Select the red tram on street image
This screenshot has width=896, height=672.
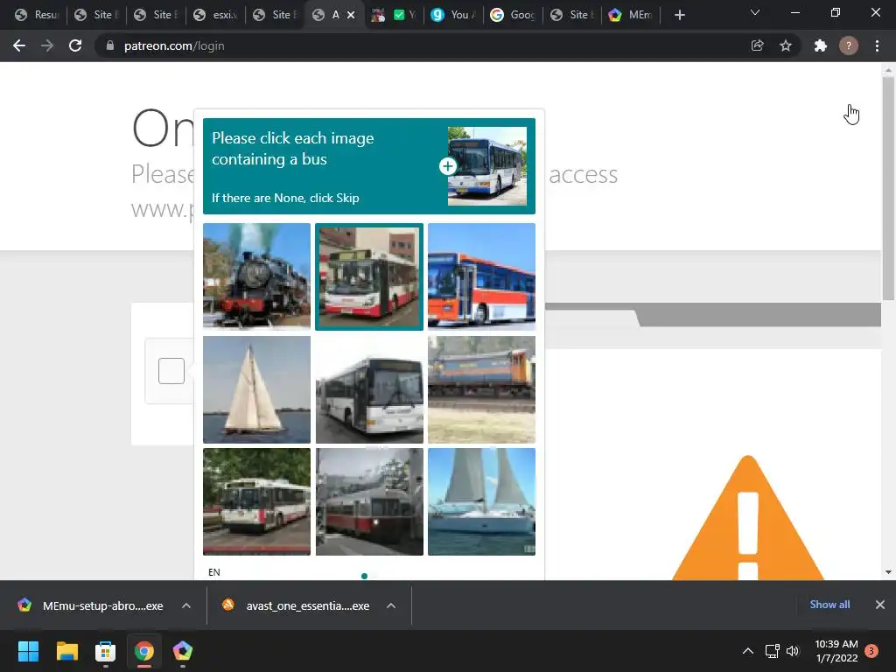point(369,501)
